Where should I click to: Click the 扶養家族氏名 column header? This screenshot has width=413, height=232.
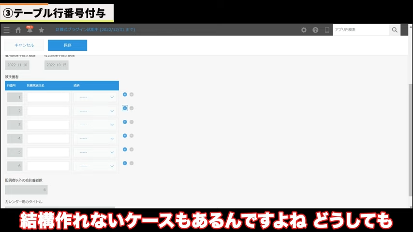(x=36, y=86)
